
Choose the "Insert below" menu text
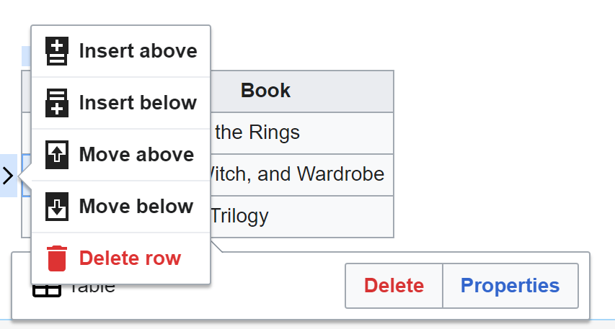coord(138,103)
